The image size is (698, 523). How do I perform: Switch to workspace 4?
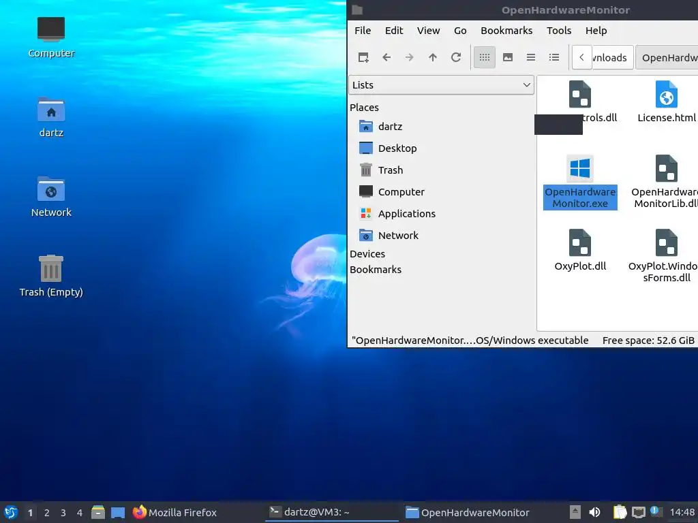tap(80, 513)
